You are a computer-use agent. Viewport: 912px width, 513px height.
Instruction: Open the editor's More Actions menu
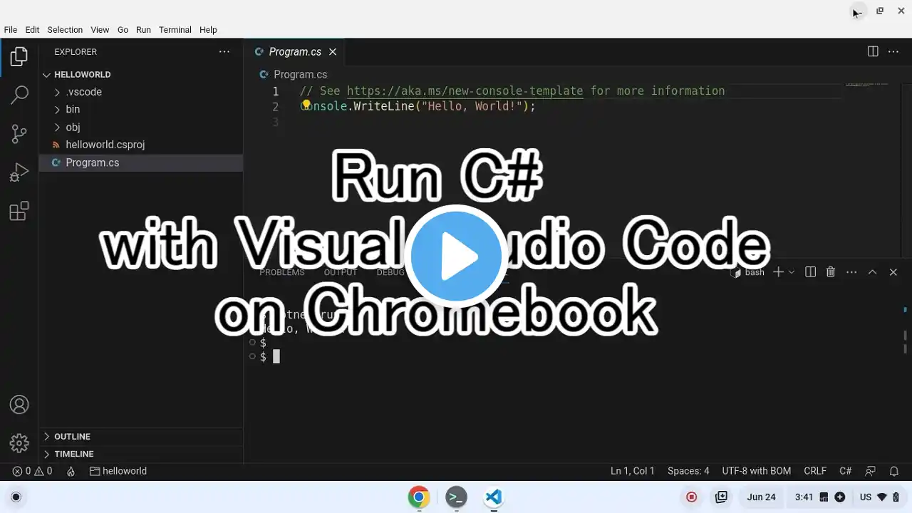click(x=893, y=51)
